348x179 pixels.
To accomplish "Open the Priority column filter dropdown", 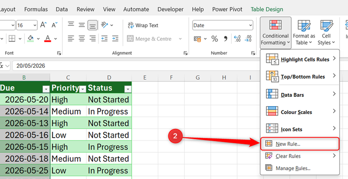I will 83,89.
